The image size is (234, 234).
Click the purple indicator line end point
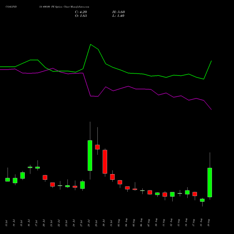tap(211, 110)
